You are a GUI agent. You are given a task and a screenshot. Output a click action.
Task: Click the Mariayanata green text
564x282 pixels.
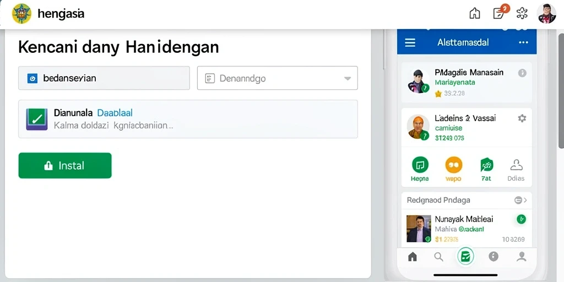tap(454, 83)
